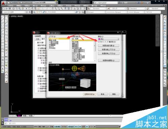The image size is (168, 129).
Task: Click the Help question mark in title bar
Action: tap(148, 3)
